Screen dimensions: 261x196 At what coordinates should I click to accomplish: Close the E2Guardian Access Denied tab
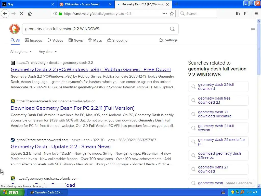click(x=110, y=4)
